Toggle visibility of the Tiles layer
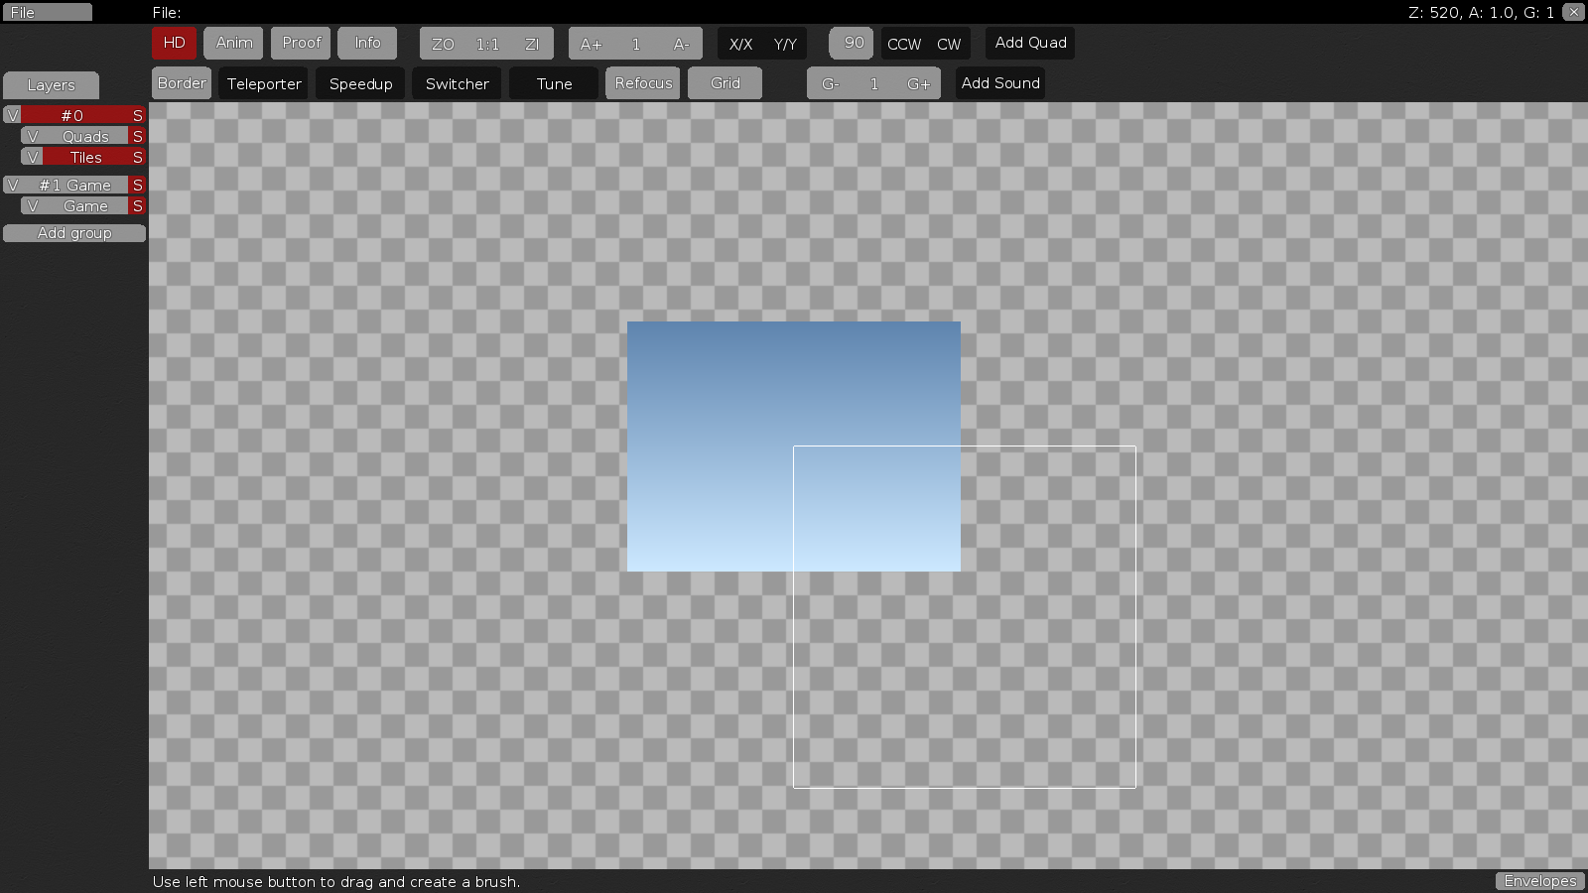This screenshot has height=893, width=1588. [x=32, y=157]
